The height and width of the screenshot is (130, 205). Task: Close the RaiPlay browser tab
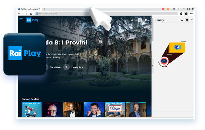click(39, 9)
